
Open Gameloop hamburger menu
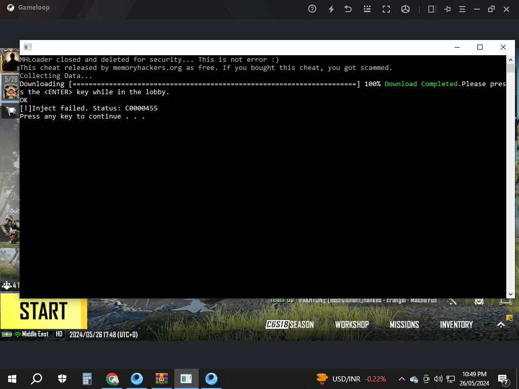[x=462, y=9]
